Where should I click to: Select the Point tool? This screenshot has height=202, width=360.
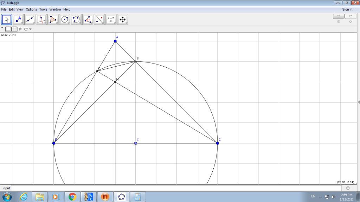click(x=18, y=20)
